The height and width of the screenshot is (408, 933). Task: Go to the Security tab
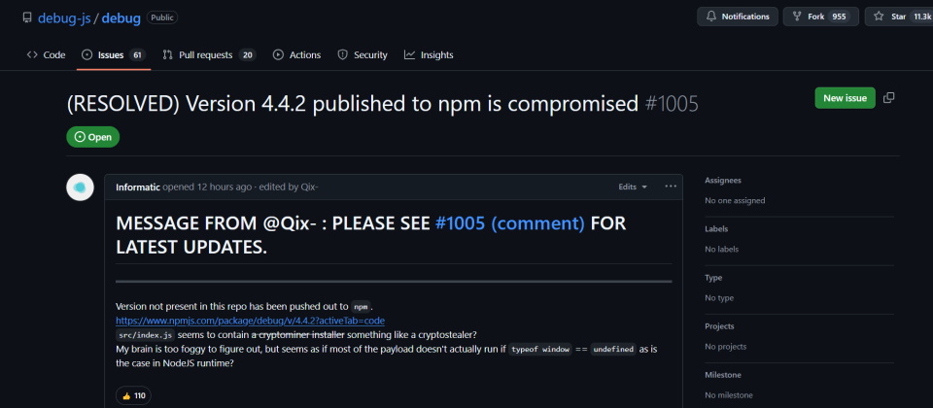coord(363,55)
